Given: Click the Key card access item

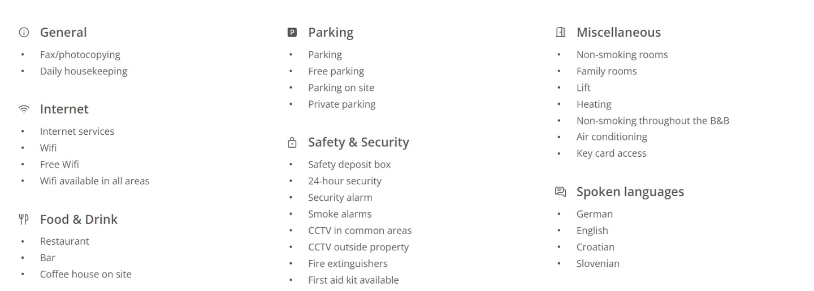Looking at the screenshot, I should tap(611, 153).
